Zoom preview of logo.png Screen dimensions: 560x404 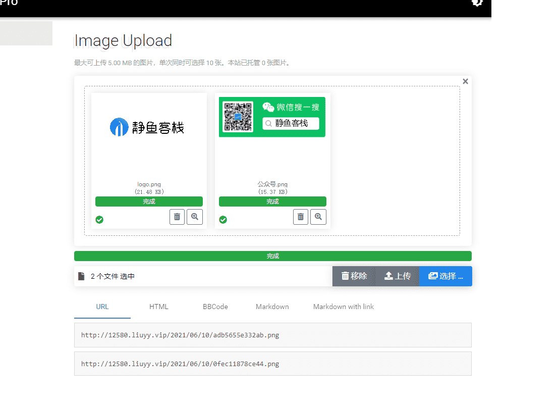click(x=194, y=217)
